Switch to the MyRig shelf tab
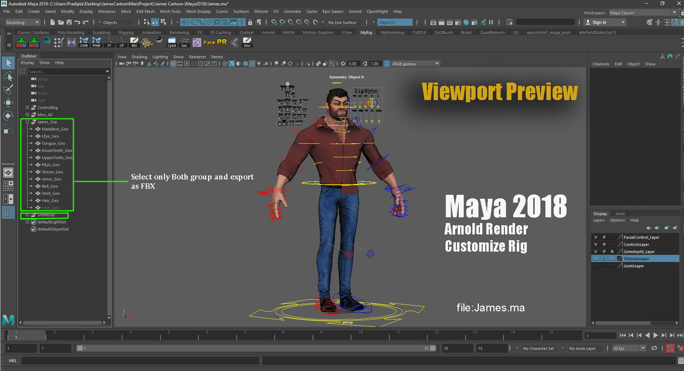Image resolution: width=684 pixels, height=371 pixels. click(366, 32)
